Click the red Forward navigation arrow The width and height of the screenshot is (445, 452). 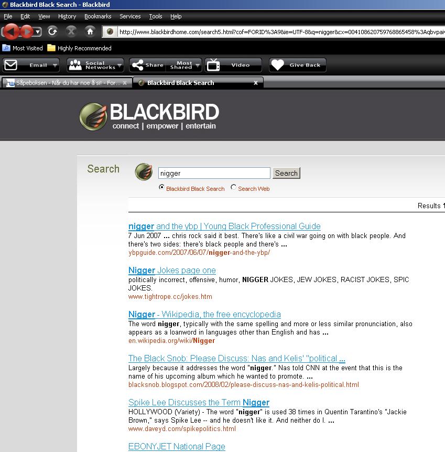point(27,31)
